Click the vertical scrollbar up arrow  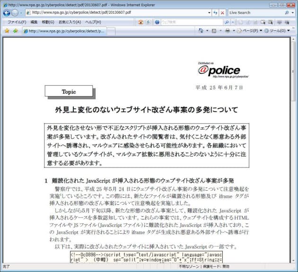[293, 39]
